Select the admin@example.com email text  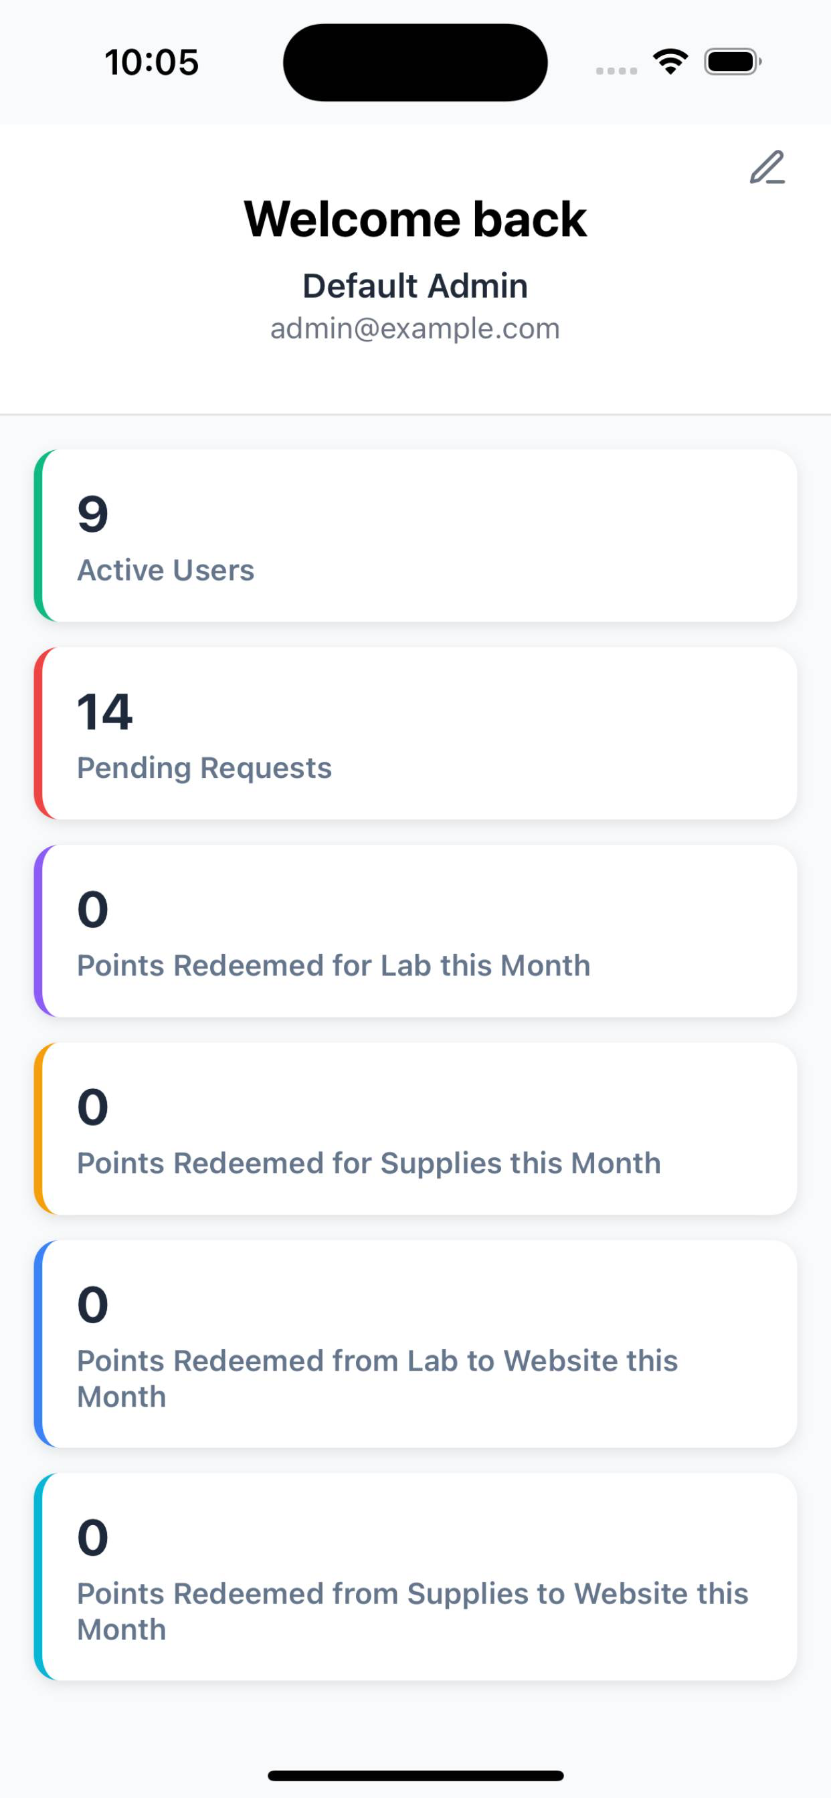point(415,328)
